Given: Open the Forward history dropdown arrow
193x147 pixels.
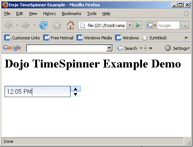Looking at the screenshot, I should (x=34, y=25).
